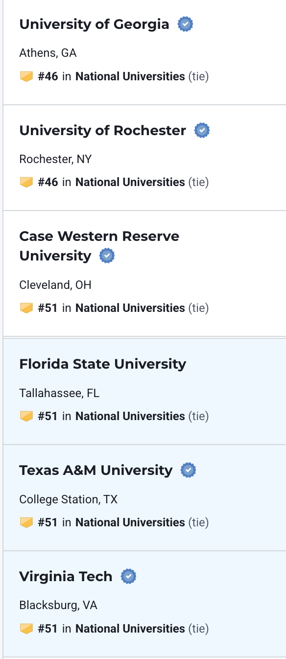Open University of Georgia profile link
The width and height of the screenshot is (286, 659).
pyautogui.click(x=94, y=24)
